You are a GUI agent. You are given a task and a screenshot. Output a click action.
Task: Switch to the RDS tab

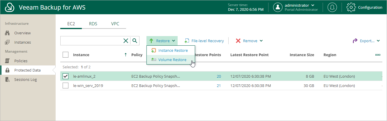93,24
